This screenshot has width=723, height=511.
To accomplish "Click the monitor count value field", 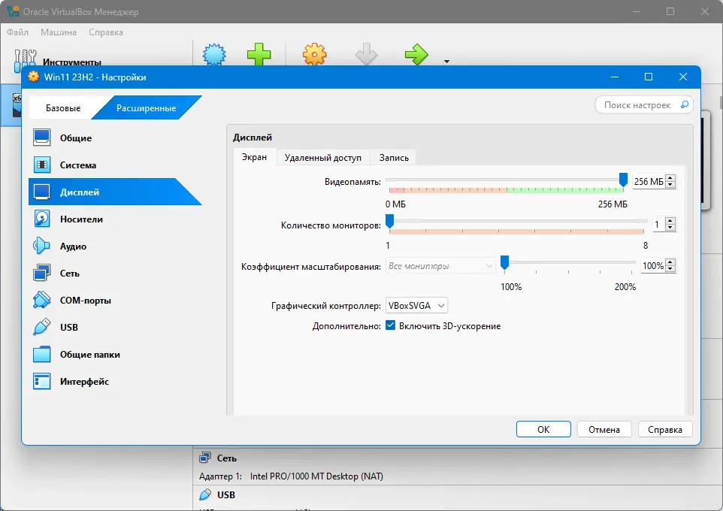I will click(658, 225).
